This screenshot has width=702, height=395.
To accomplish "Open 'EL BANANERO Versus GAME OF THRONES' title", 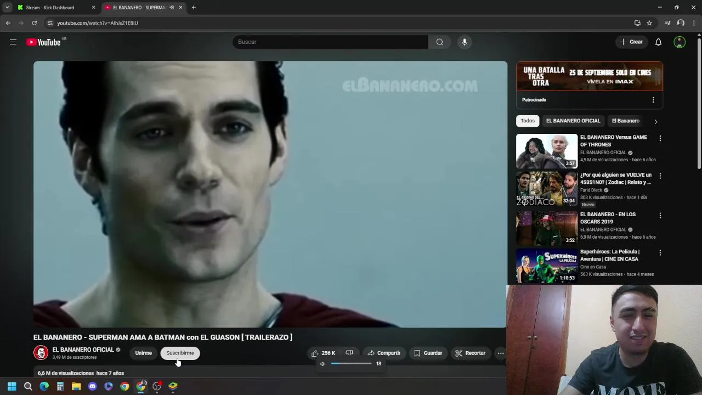I will (614, 141).
